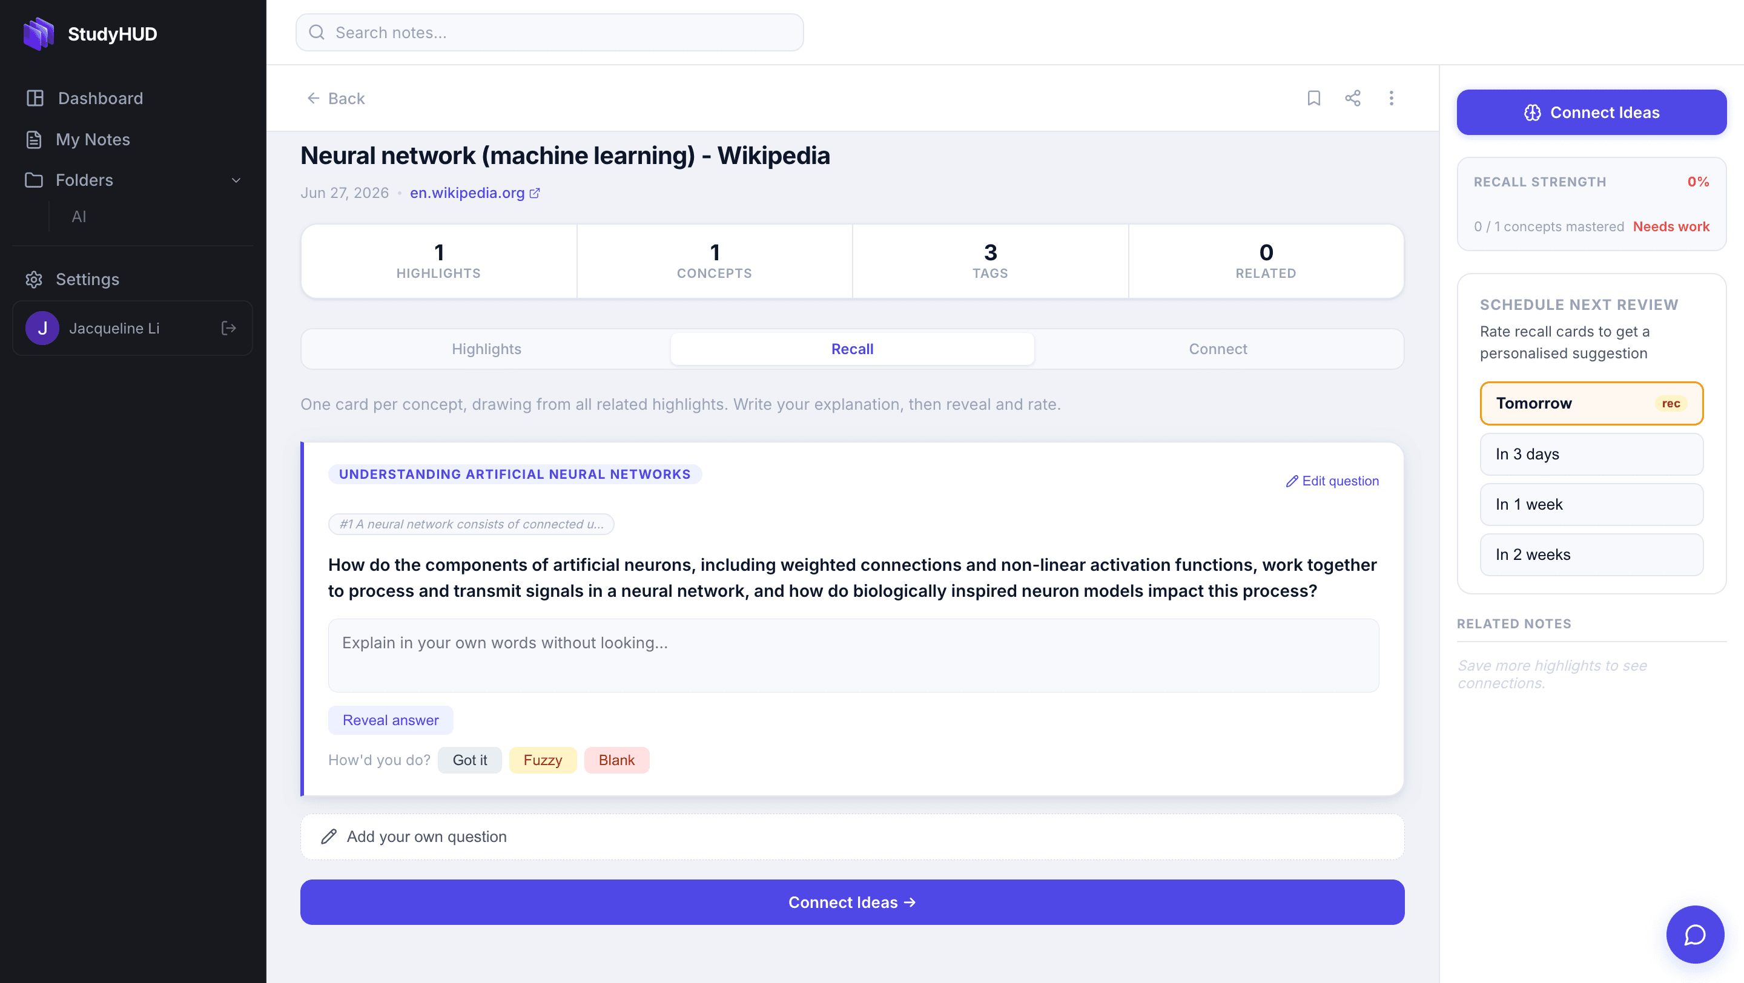Click the Dashboard icon in the sidebar

[35, 98]
